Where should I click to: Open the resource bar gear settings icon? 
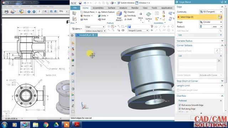pos(72,36)
